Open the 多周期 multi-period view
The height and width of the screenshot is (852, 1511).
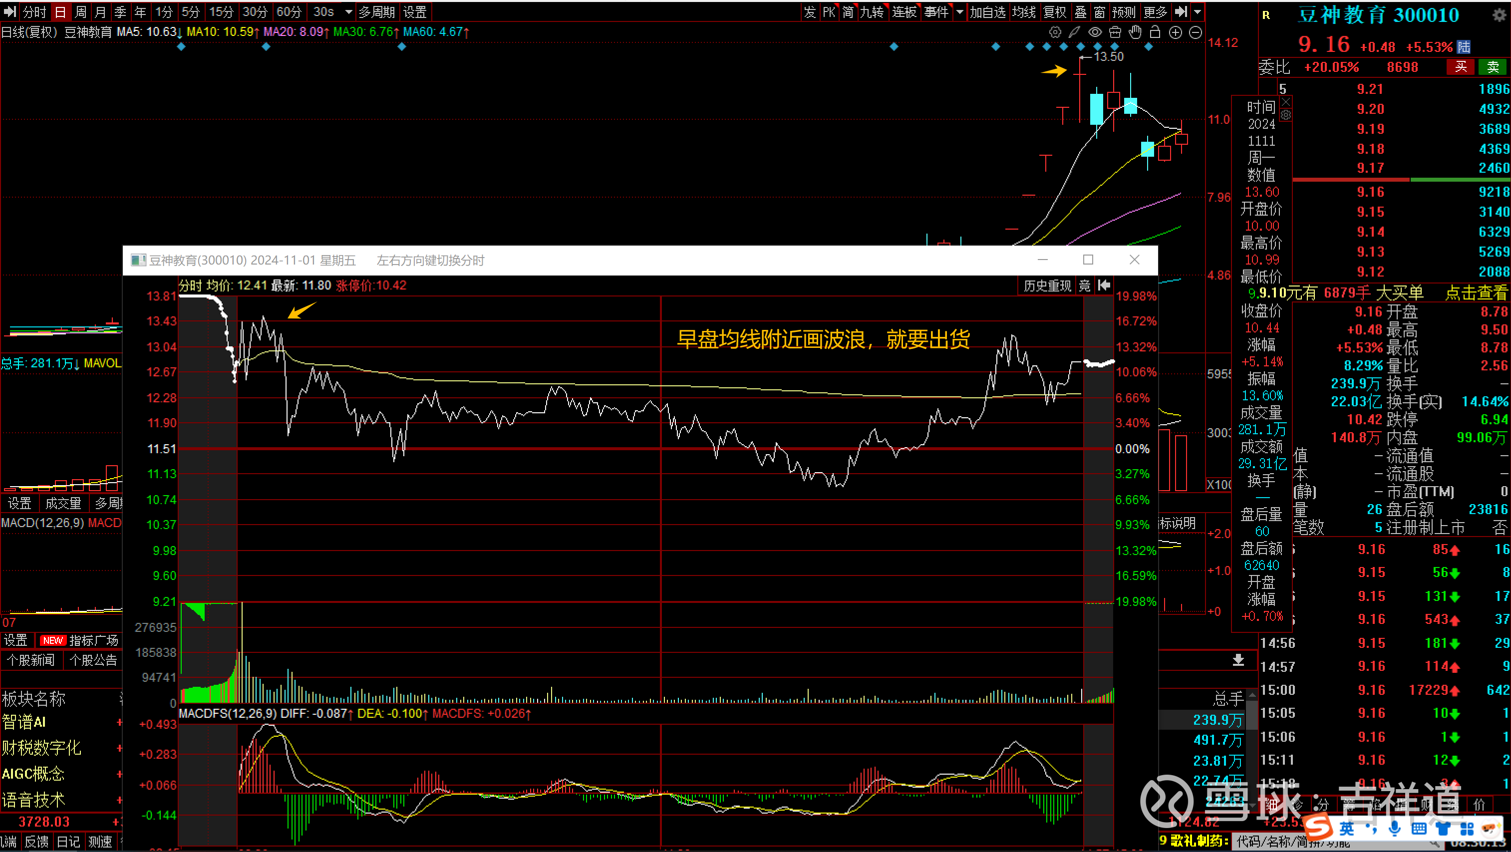pos(376,11)
